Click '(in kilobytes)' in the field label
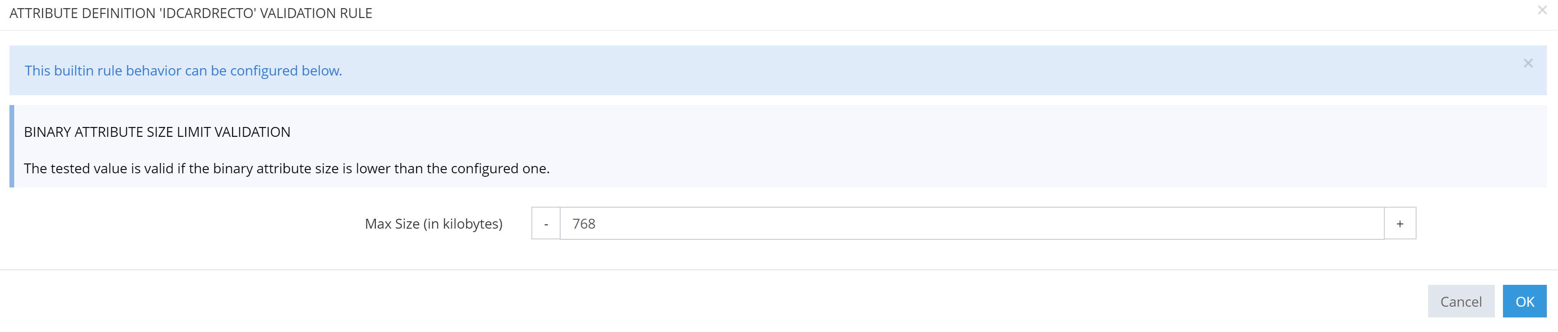Image resolution: width=1558 pixels, height=332 pixels. click(463, 224)
